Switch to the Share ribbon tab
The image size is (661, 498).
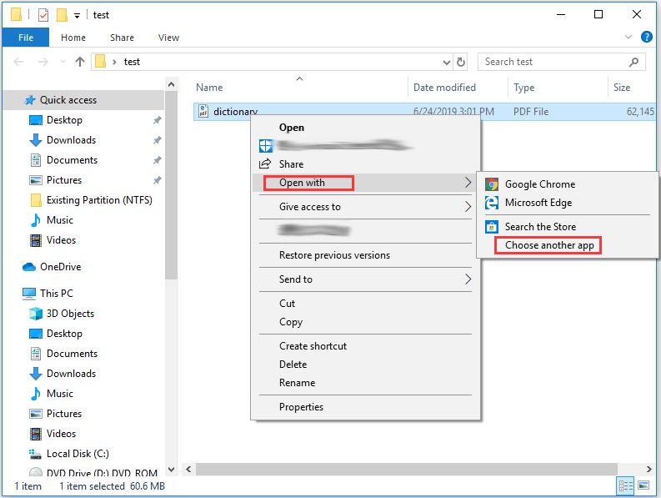click(122, 38)
